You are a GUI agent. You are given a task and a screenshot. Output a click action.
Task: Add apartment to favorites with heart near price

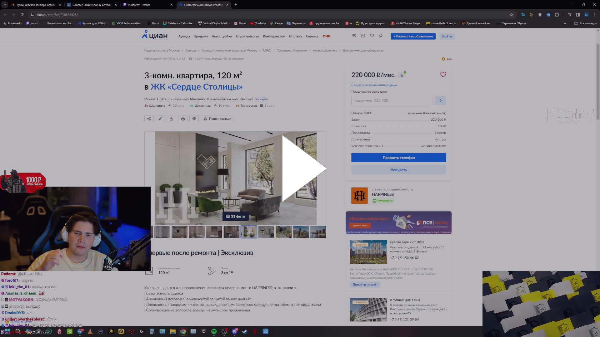443,75
